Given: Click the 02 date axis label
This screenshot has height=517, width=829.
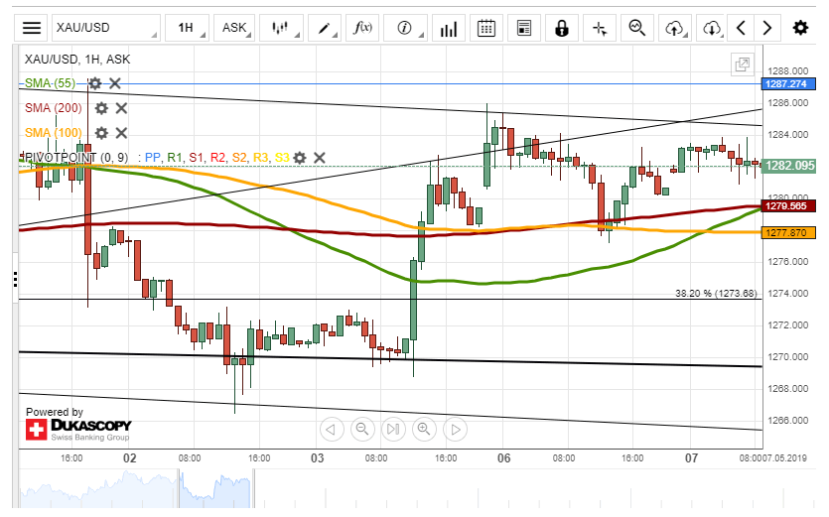Looking at the screenshot, I should (130, 458).
